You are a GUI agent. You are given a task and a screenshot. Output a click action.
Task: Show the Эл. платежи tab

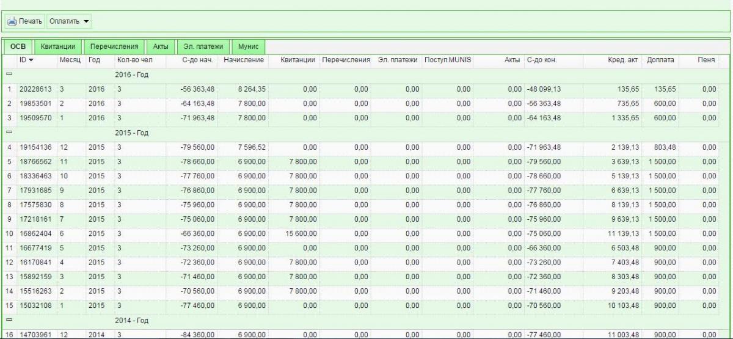pyautogui.click(x=203, y=46)
